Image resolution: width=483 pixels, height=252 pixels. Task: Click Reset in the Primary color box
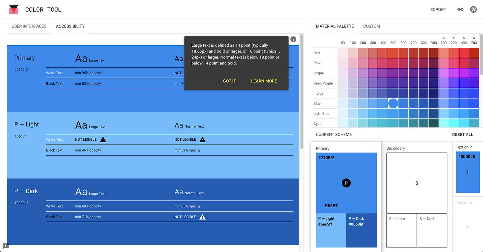[x=331, y=206]
